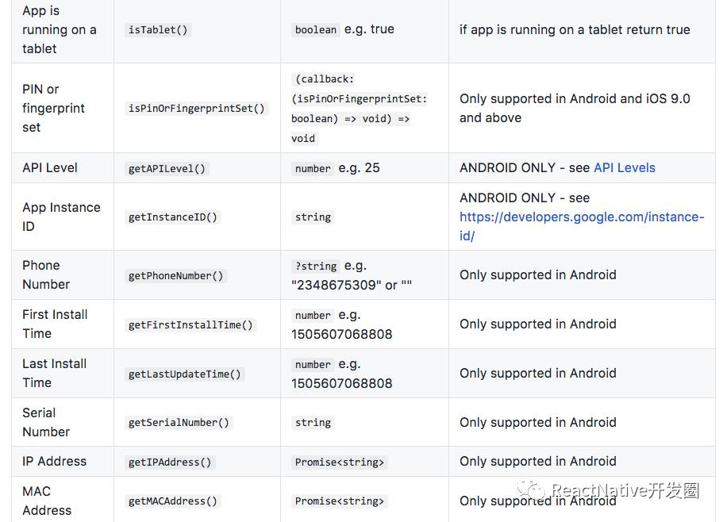Click the Serial Number row label
The height and width of the screenshot is (522, 723).
coord(46,422)
